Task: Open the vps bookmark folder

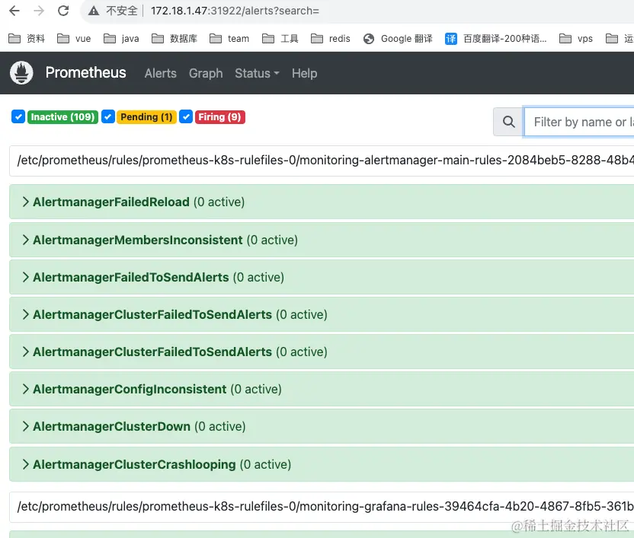Action: click(576, 38)
